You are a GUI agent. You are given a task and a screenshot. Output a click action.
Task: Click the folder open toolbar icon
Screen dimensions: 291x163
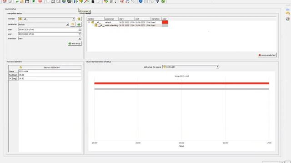point(22,1)
